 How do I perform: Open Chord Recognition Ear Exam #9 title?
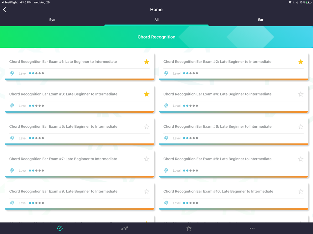pyautogui.click(x=63, y=192)
